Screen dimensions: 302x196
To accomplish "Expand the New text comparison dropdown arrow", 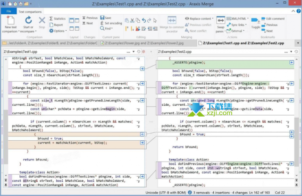I will (19, 31).
